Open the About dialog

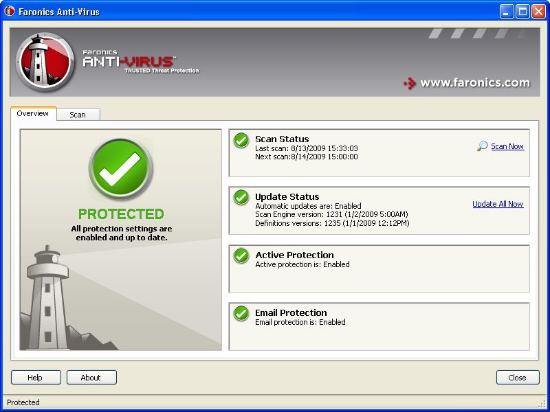(91, 377)
